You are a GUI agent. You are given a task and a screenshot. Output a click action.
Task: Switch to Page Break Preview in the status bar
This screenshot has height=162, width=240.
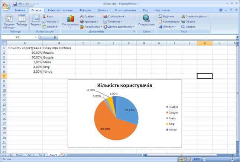pyautogui.click(x=189, y=159)
